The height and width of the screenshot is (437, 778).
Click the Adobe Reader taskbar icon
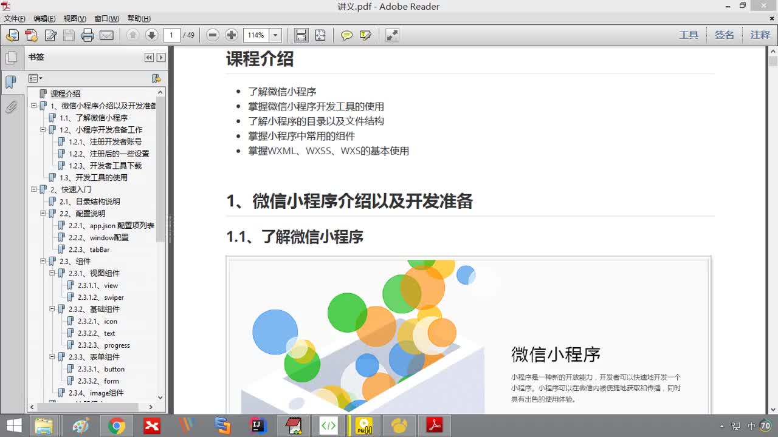435,426
